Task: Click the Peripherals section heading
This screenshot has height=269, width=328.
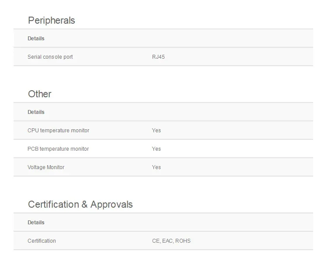Action: (51, 21)
